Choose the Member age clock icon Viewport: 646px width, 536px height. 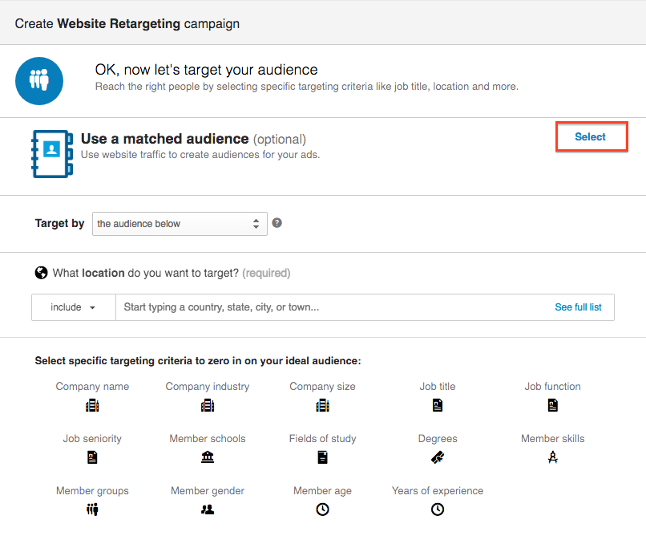(322, 510)
